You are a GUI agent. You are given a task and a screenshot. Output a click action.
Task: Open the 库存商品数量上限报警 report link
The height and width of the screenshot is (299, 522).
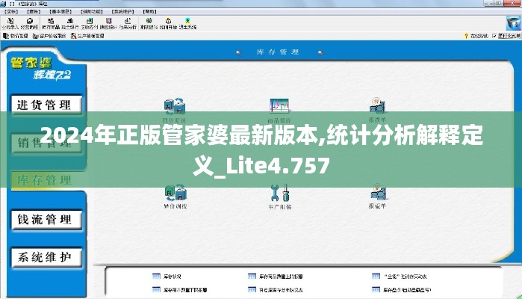pos(276,277)
